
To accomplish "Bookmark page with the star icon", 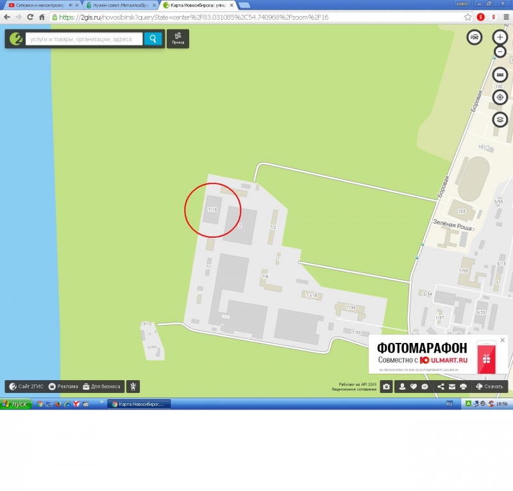I will coord(468,17).
